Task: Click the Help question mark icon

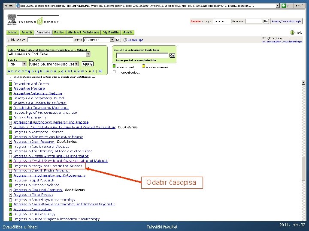Action: click(292, 33)
